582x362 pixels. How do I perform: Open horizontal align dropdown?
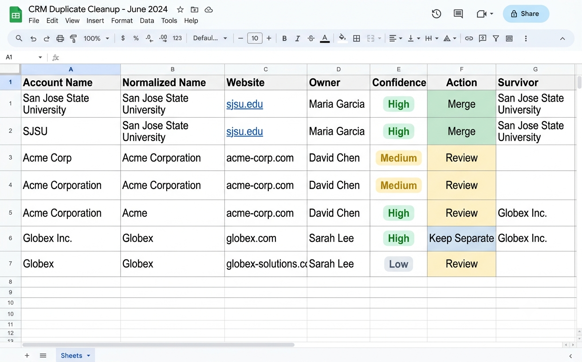[x=395, y=39]
